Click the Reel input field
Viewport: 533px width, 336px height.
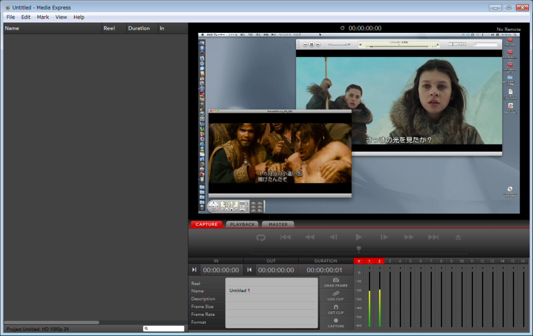click(271, 283)
